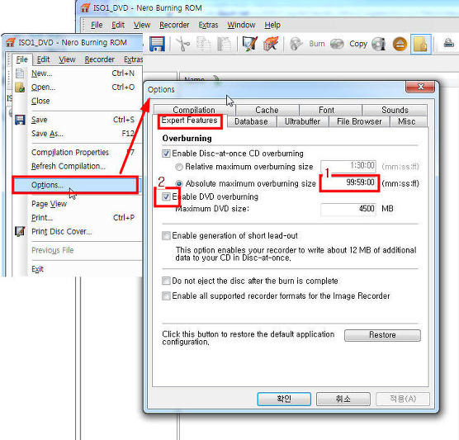Check Do not eject disc after burn
459x440 pixels.
166,281
